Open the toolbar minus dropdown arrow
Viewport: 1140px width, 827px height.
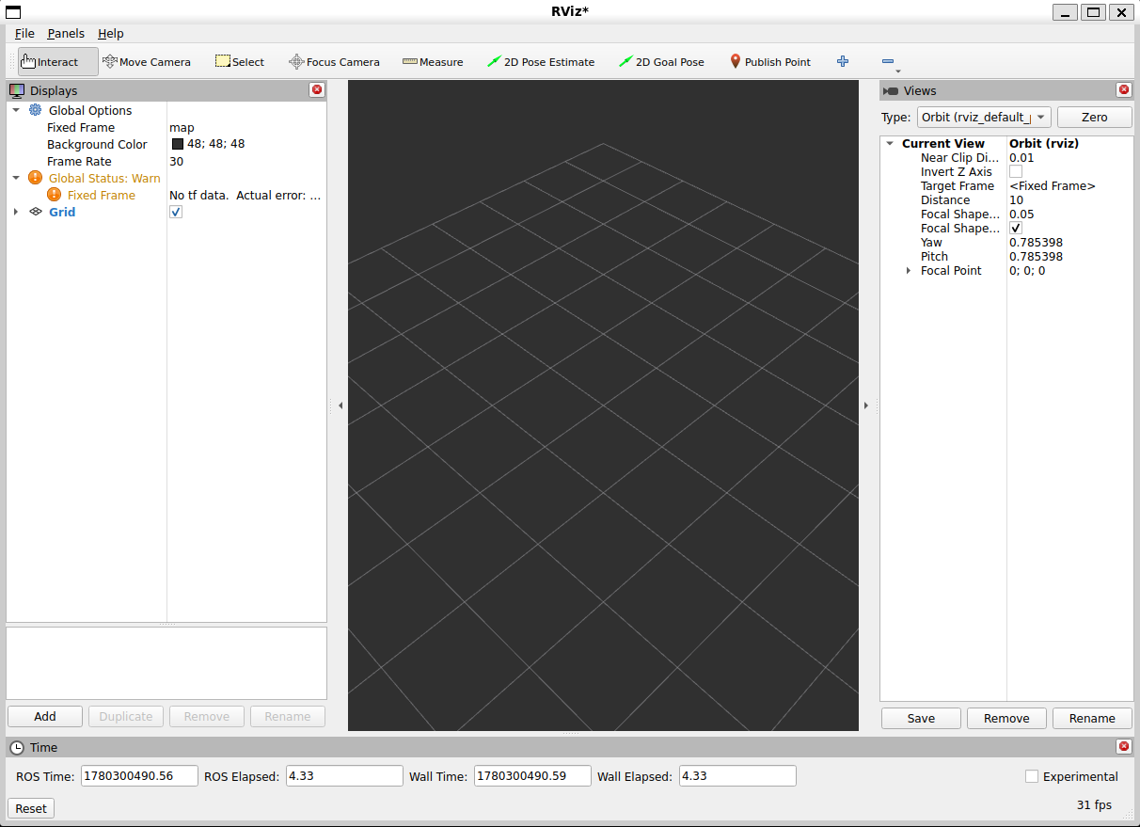pos(898,71)
